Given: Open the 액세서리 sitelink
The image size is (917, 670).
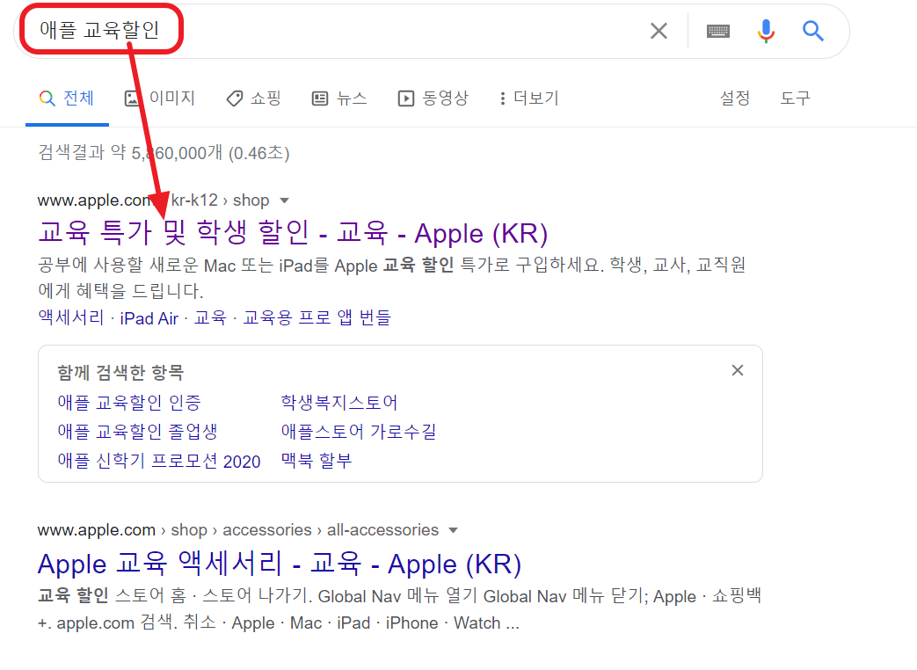Looking at the screenshot, I should (x=70, y=318).
